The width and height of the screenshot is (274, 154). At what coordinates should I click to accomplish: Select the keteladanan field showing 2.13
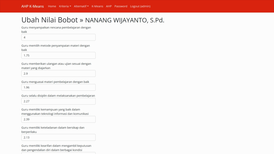coord(58,137)
